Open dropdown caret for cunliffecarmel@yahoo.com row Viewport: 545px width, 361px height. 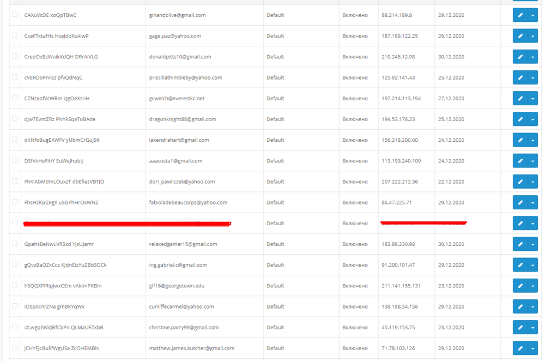[532, 306]
